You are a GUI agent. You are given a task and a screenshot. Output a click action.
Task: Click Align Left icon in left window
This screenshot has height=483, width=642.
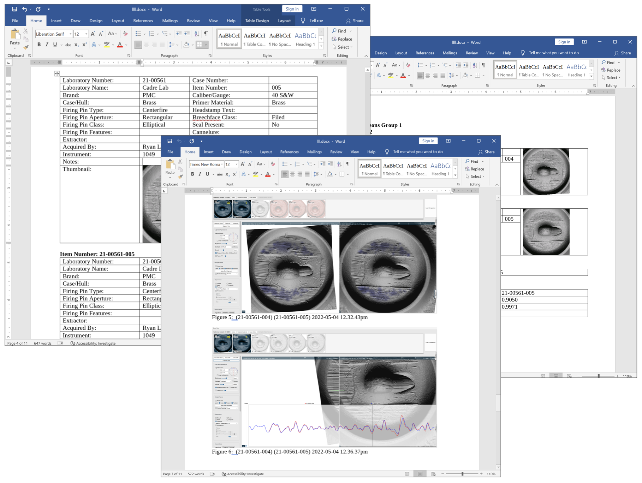(x=138, y=44)
